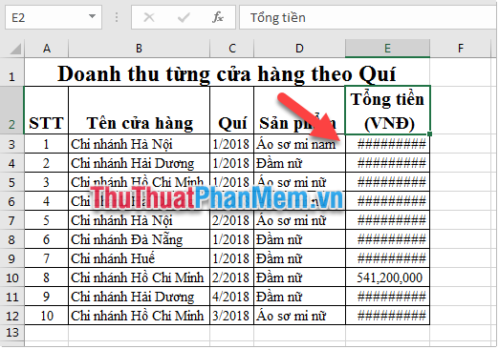The width and height of the screenshot is (499, 349).
Task: Click 'Đầm nữ' cell in row 9
Action: (299, 258)
